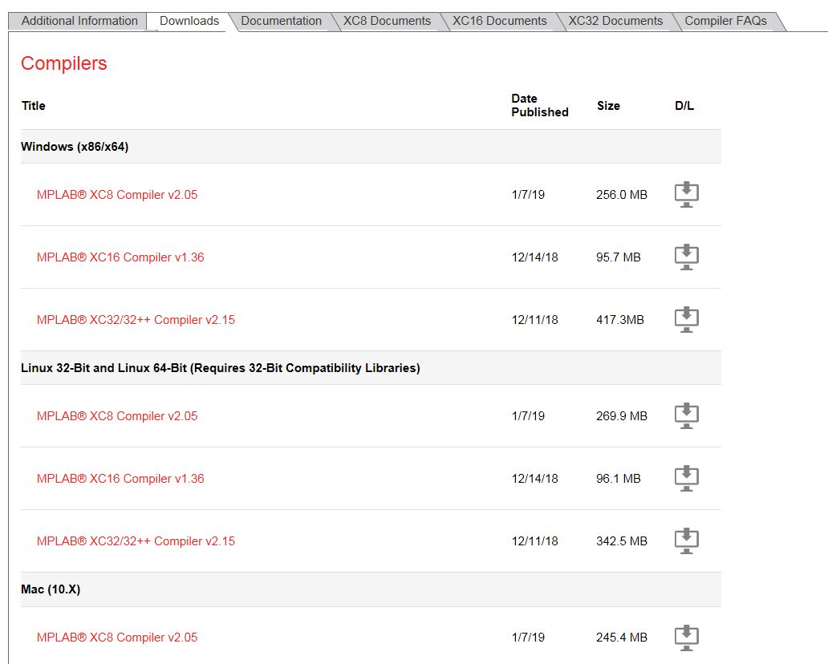This screenshot has height=664, width=828.
Task: Download Windows XC32/32++ v2.15 via icon
Action: click(x=687, y=319)
